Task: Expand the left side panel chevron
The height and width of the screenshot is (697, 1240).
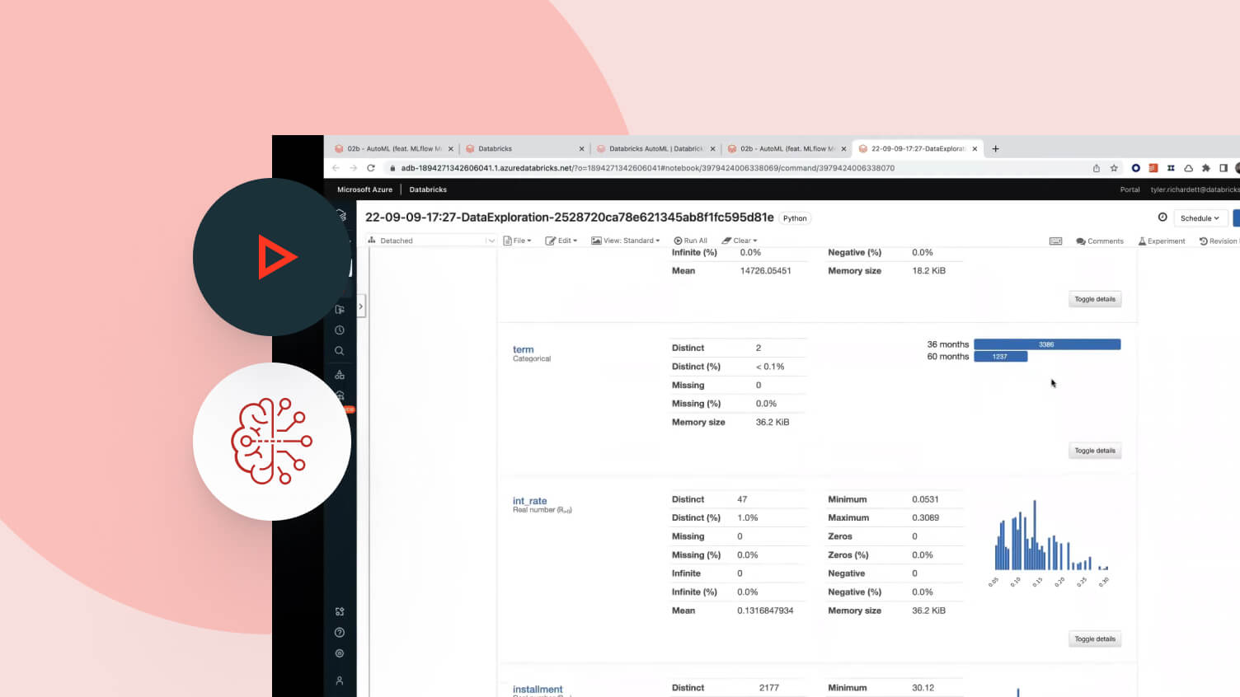Action: click(x=360, y=306)
